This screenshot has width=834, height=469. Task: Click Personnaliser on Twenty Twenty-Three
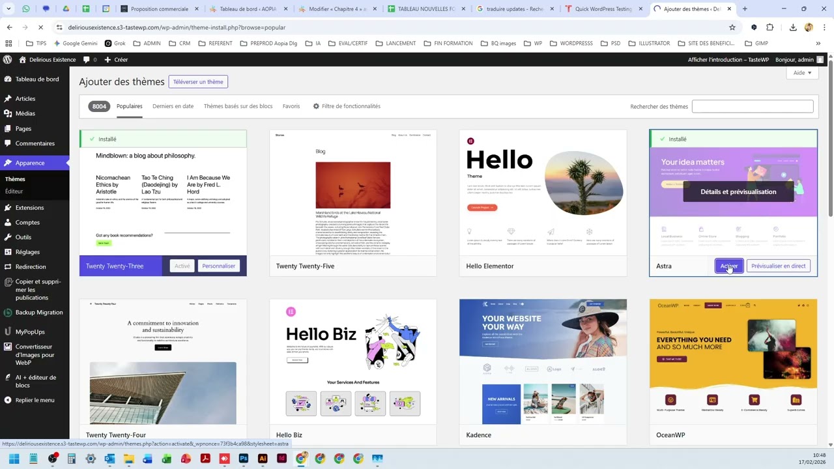pos(218,266)
